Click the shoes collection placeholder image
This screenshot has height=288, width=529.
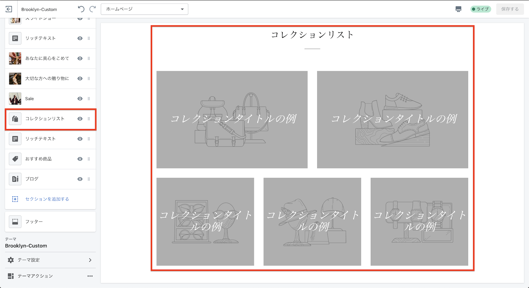click(x=392, y=119)
